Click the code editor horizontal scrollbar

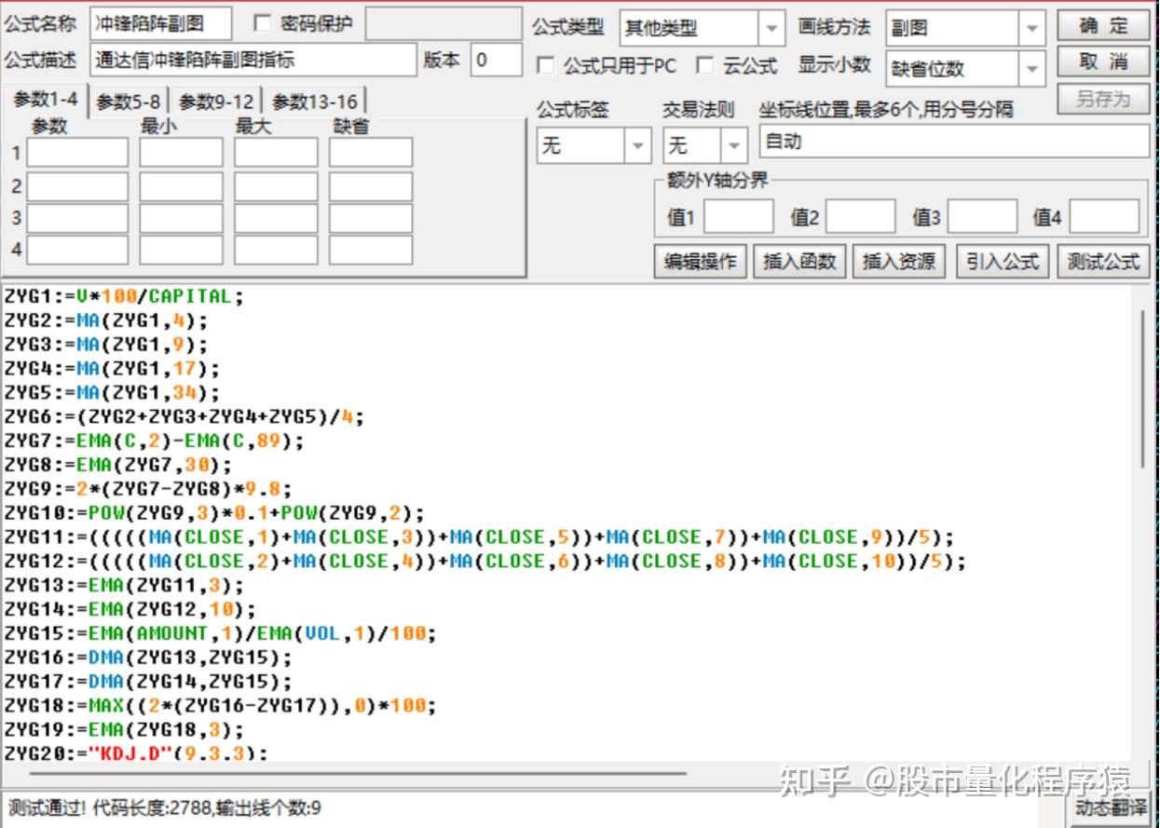pos(360,772)
